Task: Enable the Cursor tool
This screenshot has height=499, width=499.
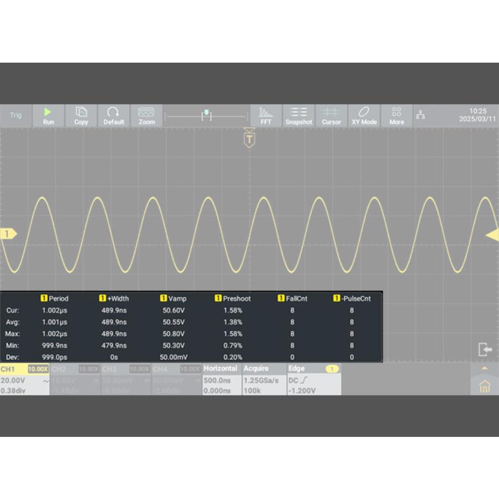Action: point(332,116)
